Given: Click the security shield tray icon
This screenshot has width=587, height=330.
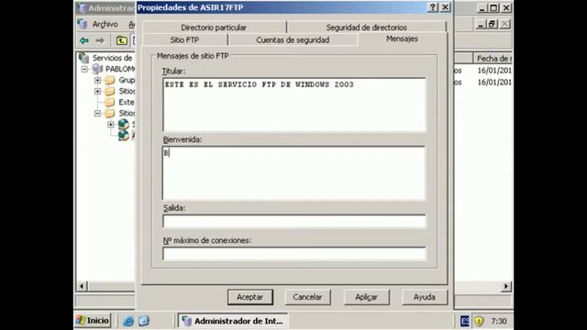Looking at the screenshot, I should pos(479,321).
